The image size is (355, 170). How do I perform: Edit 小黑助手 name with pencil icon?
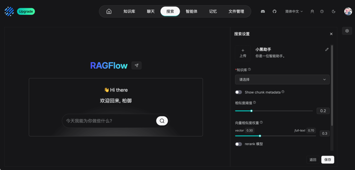click(327, 50)
